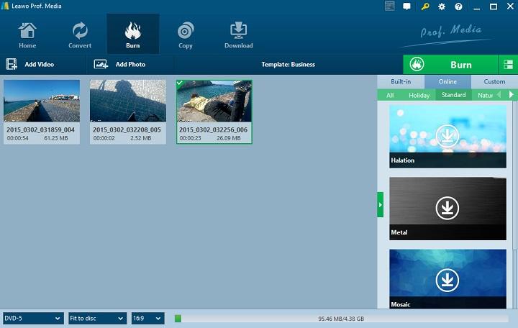Filter templates by All category

click(390, 95)
